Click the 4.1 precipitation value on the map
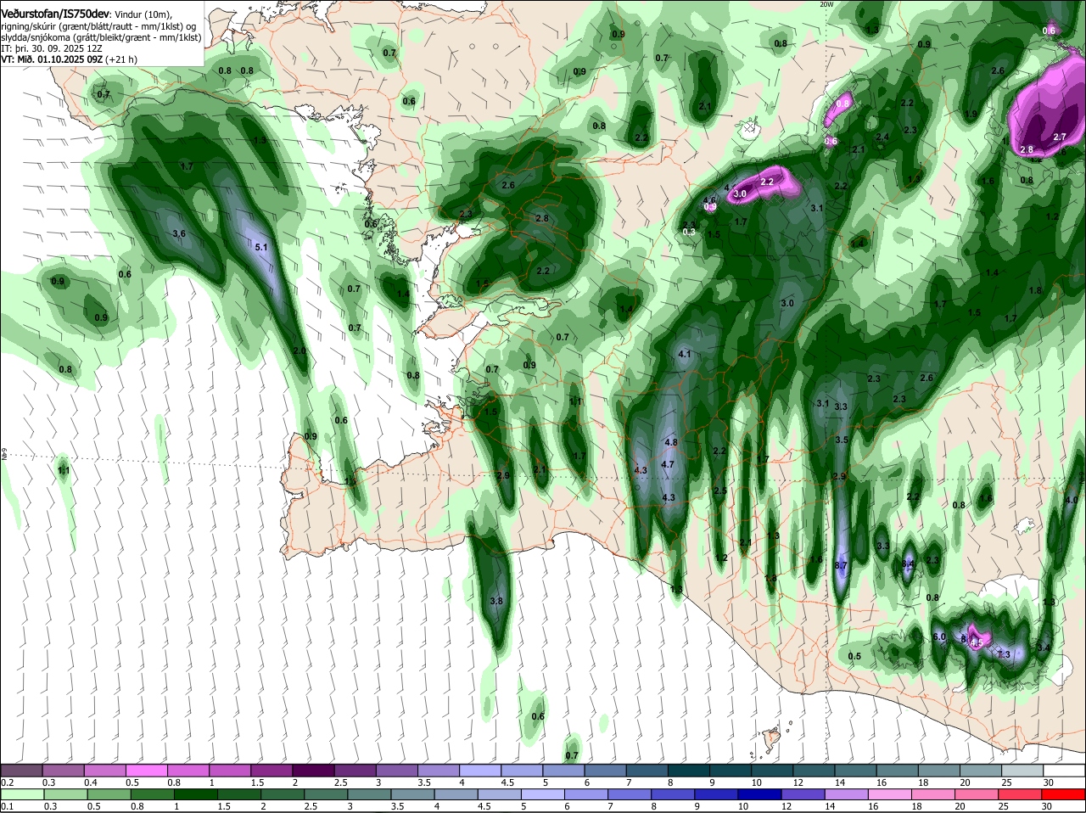 click(x=685, y=354)
